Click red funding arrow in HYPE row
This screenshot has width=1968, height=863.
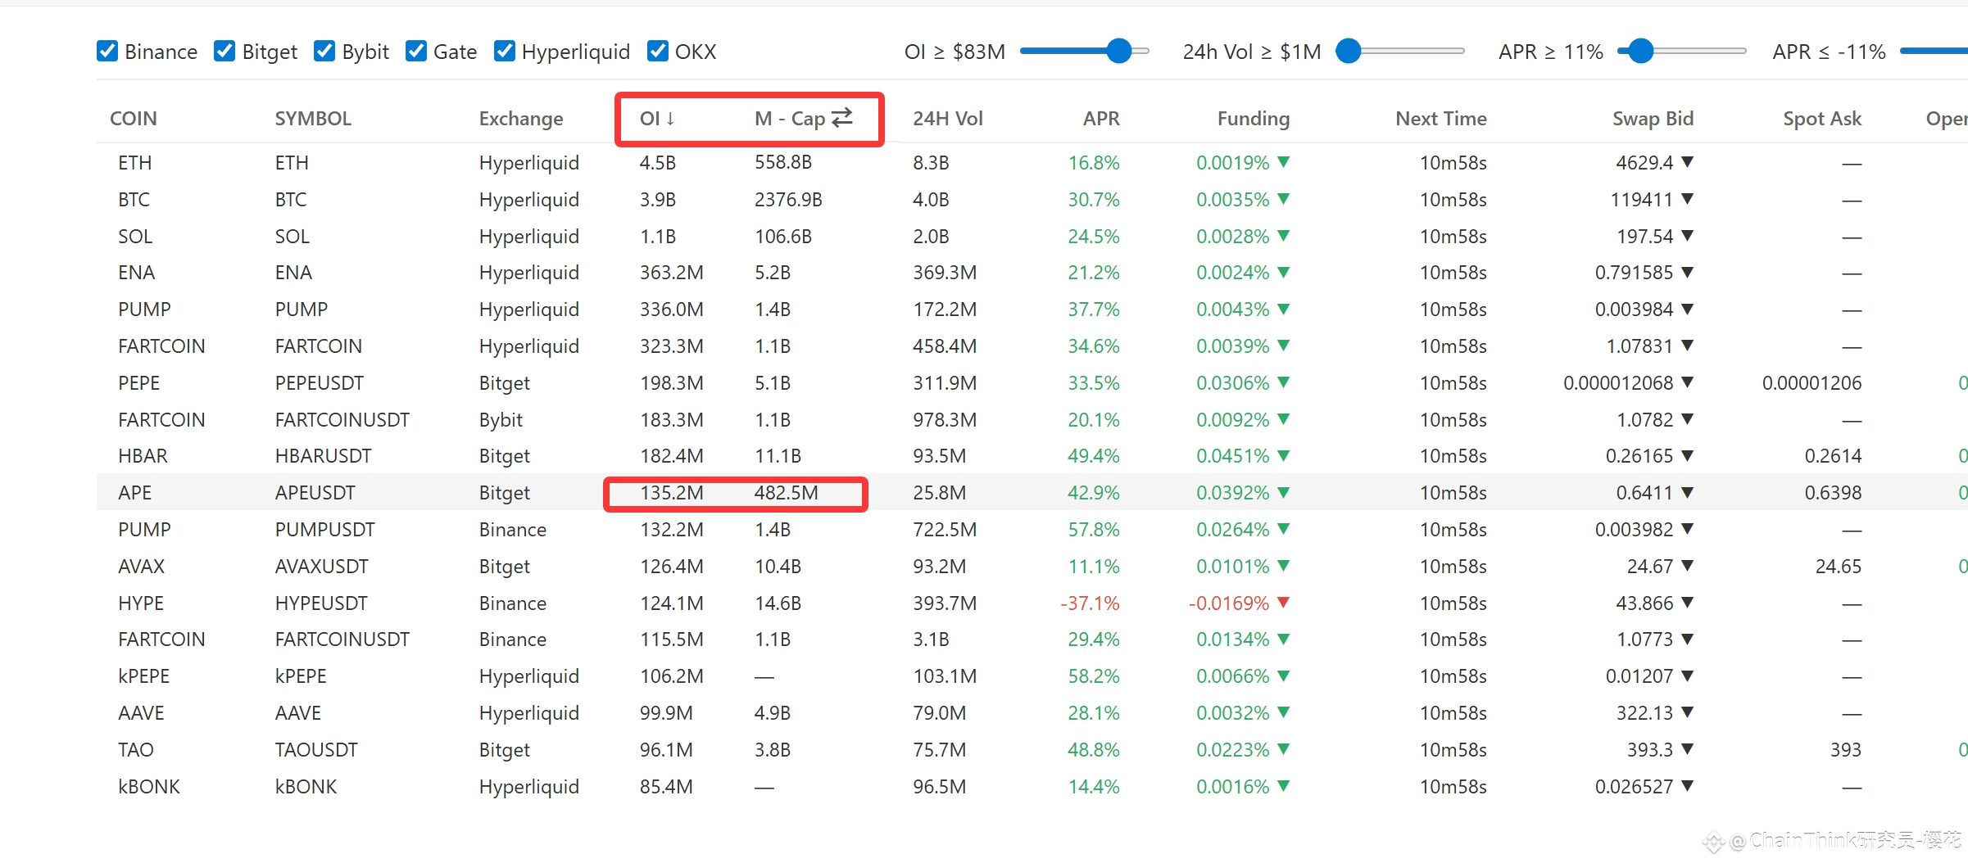1283,603
